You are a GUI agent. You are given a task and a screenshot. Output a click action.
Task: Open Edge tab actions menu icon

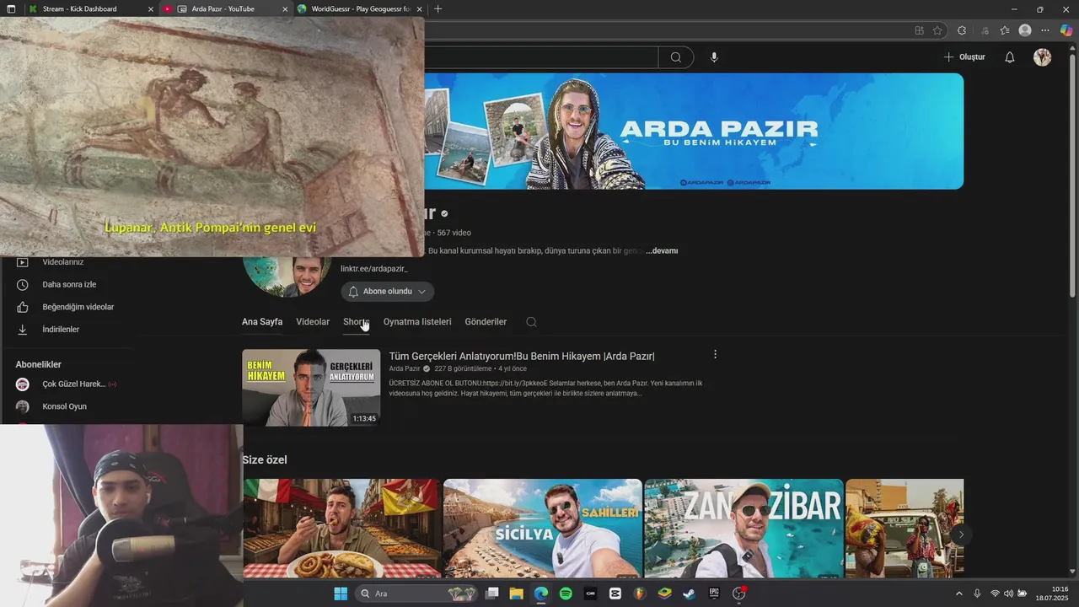coord(11,9)
